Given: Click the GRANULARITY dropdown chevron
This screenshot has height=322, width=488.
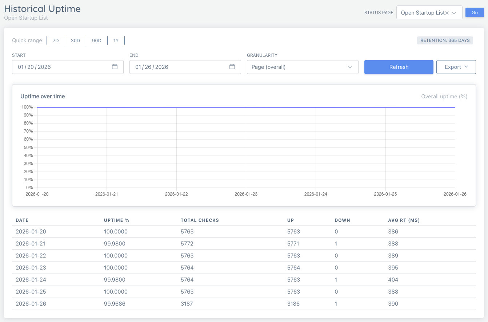Looking at the screenshot, I should coord(350,67).
